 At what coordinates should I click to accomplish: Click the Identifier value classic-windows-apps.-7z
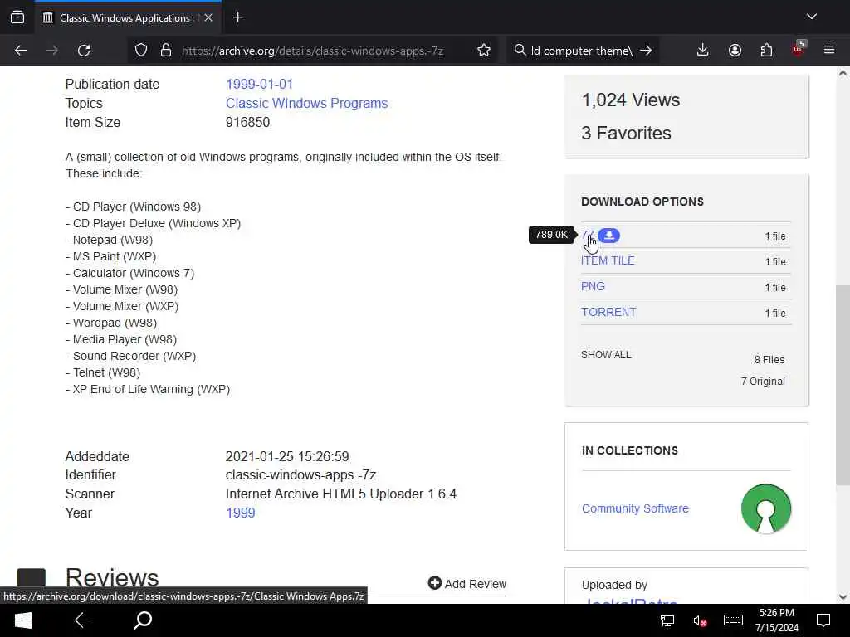[300, 474]
